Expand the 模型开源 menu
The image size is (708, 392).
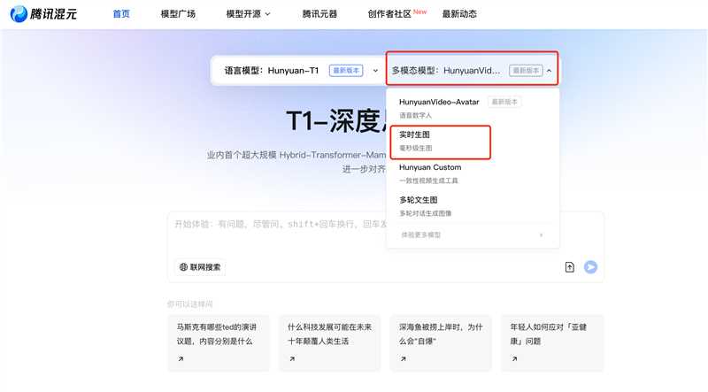[x=248, y=14]
